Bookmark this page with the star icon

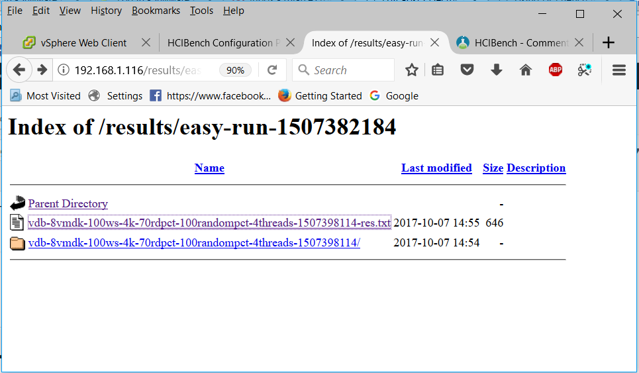[x=412, y=70]
